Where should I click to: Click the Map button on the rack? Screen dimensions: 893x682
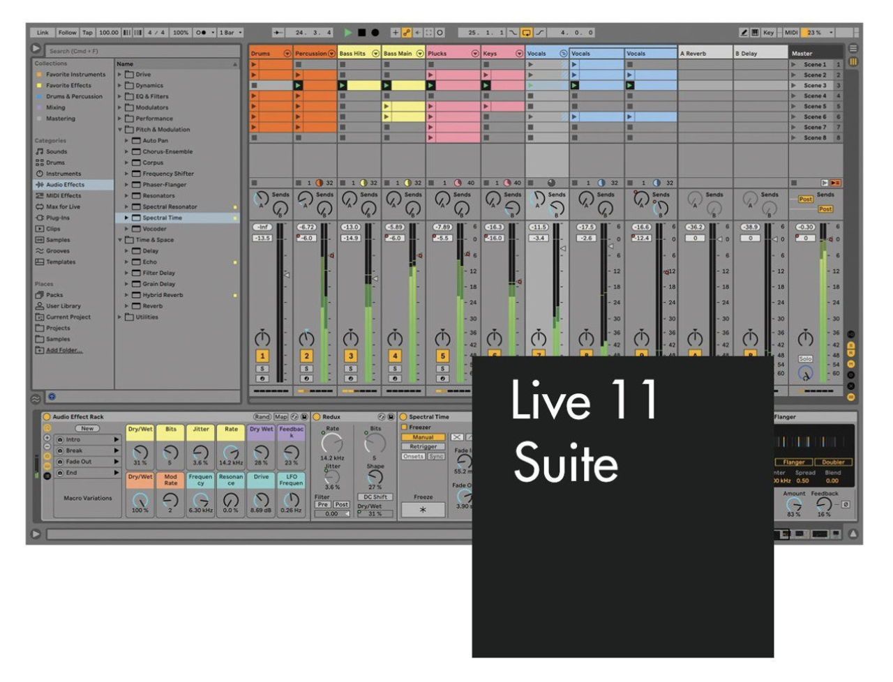pyautogui.click(x=281, y=416)
